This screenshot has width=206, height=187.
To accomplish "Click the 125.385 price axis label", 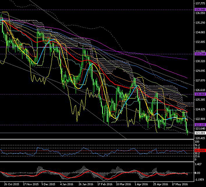I will point(200,99).
